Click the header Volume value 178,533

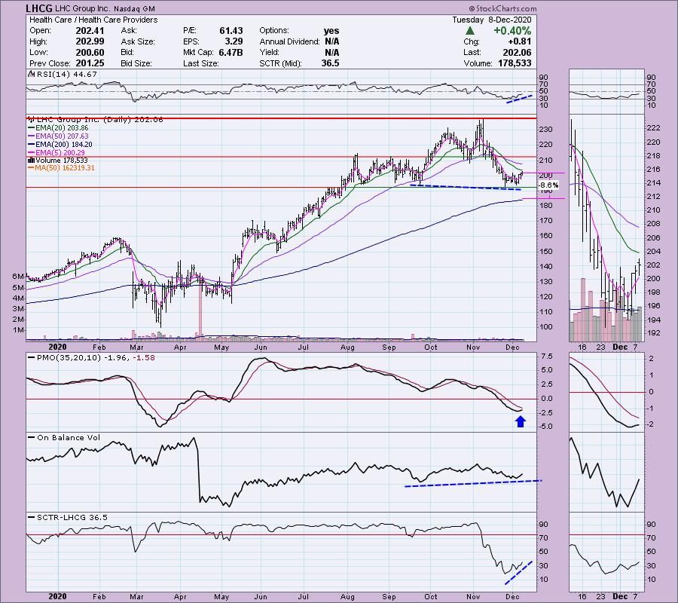514,63
